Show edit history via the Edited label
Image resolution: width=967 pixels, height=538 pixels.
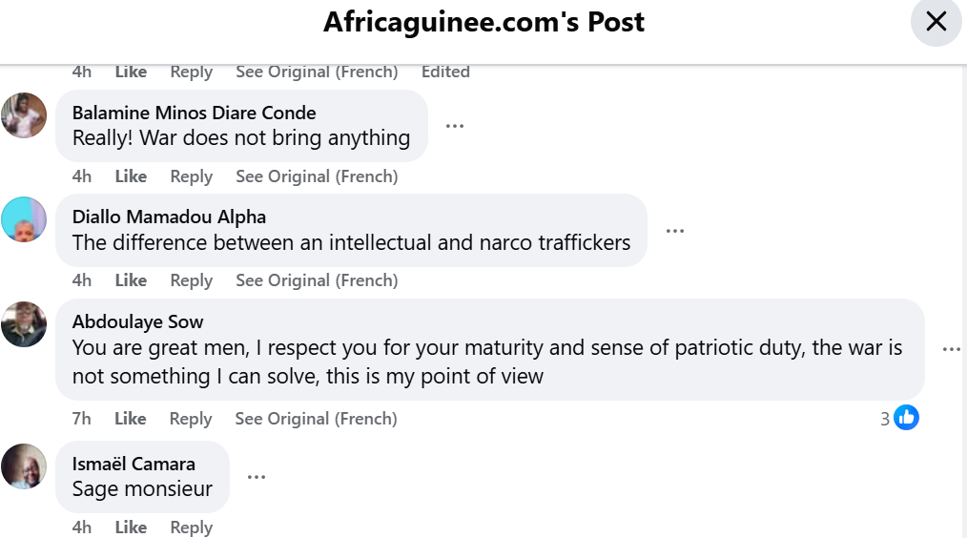[445, 72]
